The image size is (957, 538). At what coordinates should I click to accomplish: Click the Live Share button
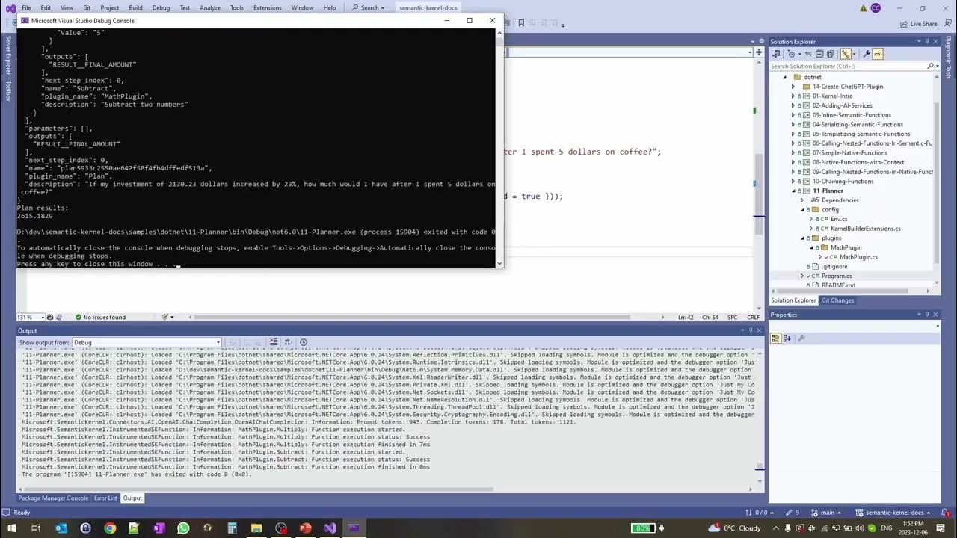coord(919,24)
